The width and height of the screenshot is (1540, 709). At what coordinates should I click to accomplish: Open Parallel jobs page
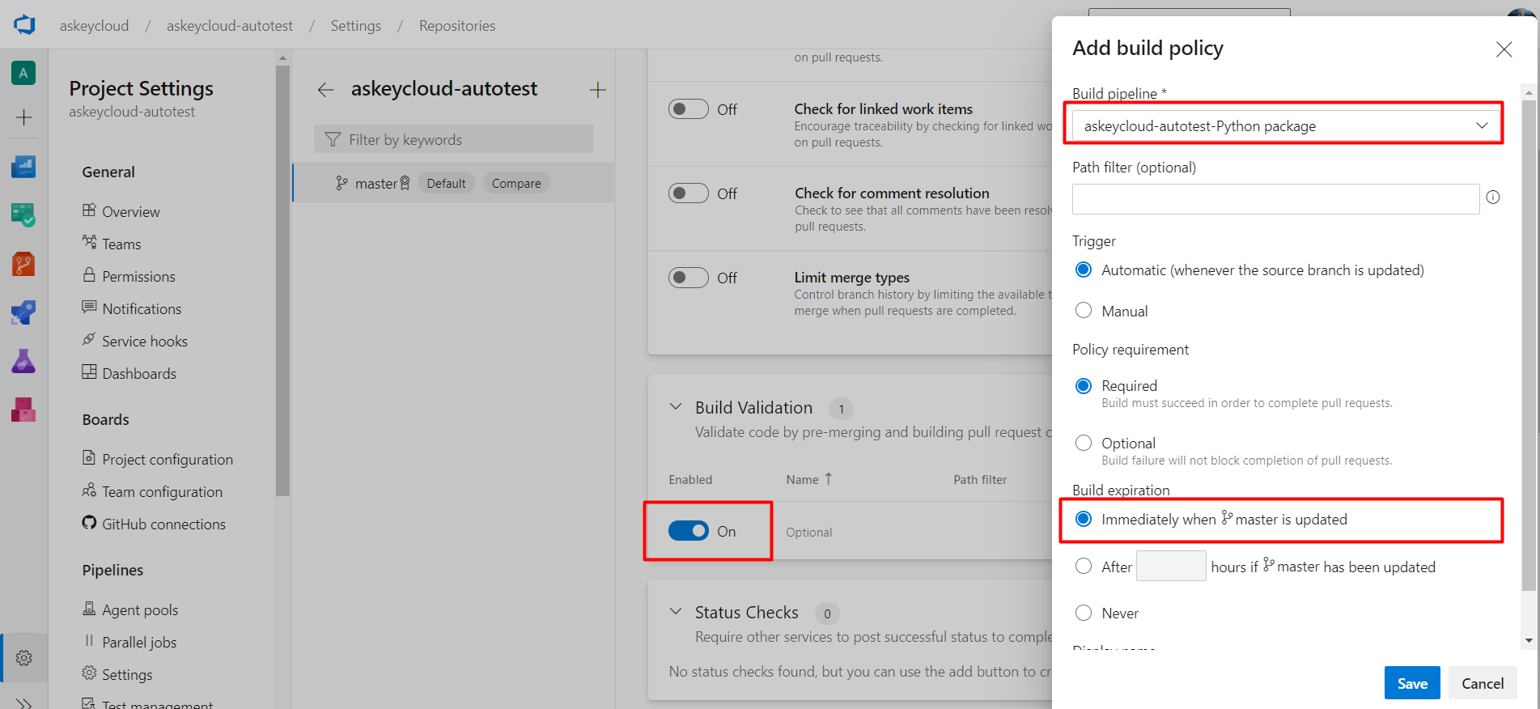point(139,642)
